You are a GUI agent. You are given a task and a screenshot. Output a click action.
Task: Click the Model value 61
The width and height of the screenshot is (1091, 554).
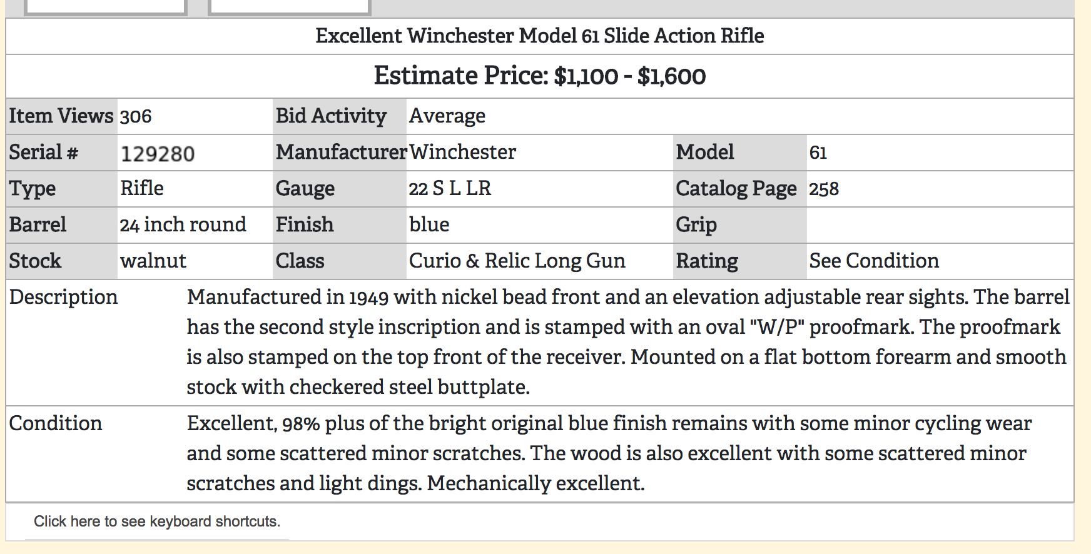818,153
